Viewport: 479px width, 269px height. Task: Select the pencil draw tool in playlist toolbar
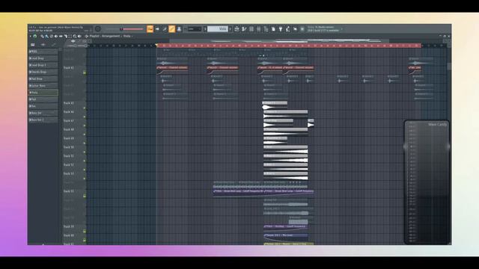click(42, 36)
